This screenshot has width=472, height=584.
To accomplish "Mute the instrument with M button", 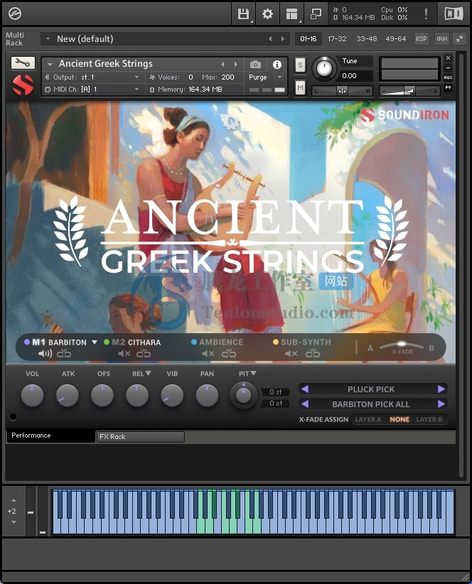I will (x=300, y=88).
